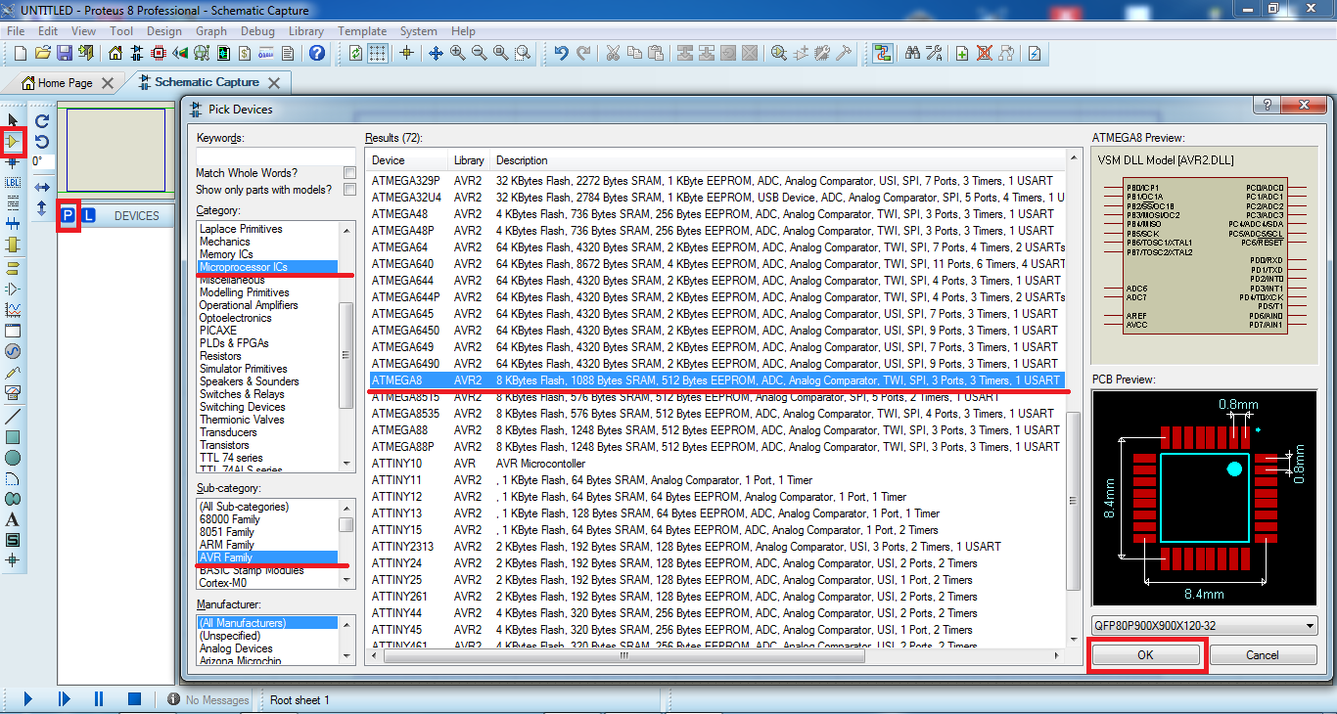
Task: Click the Undo arrow toolbar icon
Action: (561, 53)
